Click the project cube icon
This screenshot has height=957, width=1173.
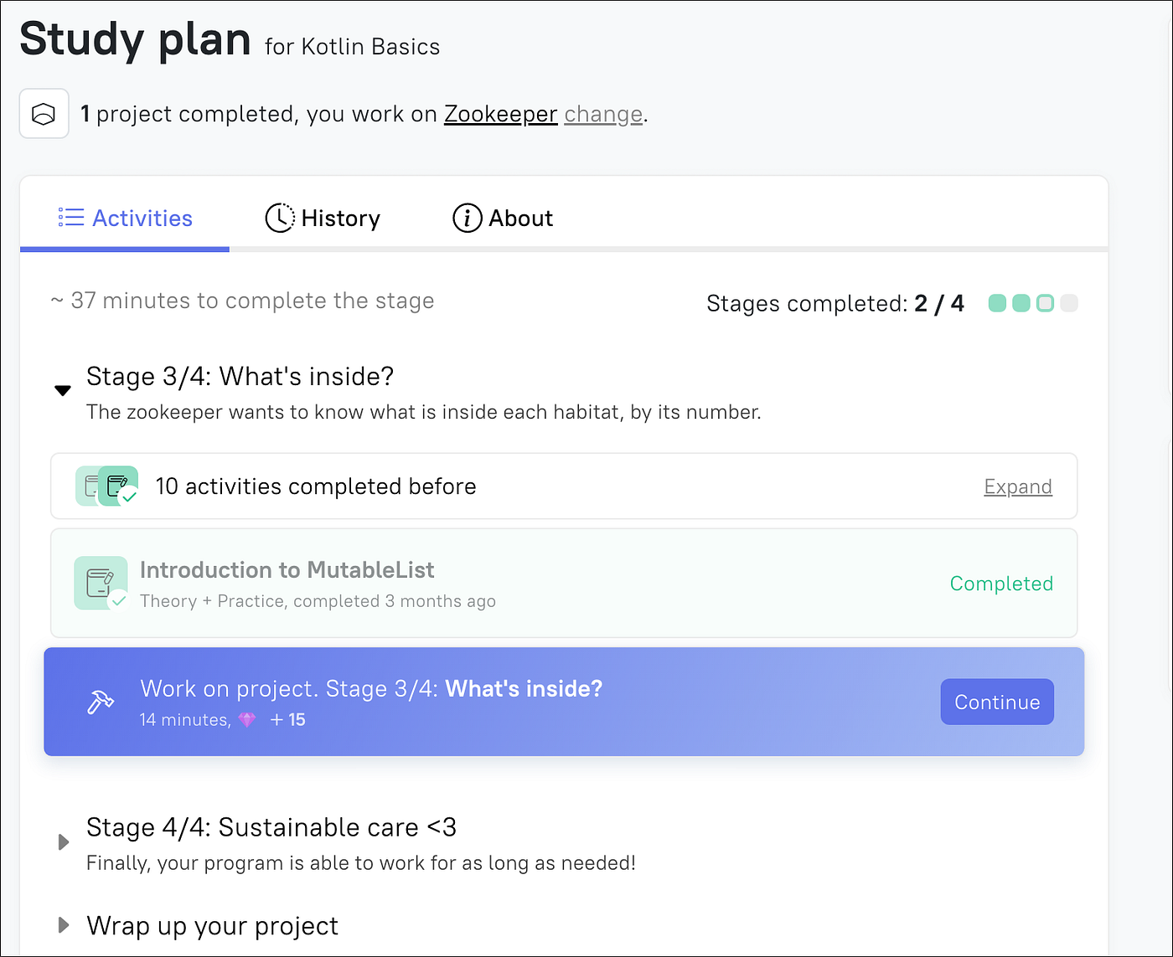pos(44,114)
